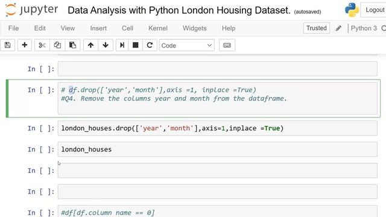Open the Widgets menu

coord(194,28)
